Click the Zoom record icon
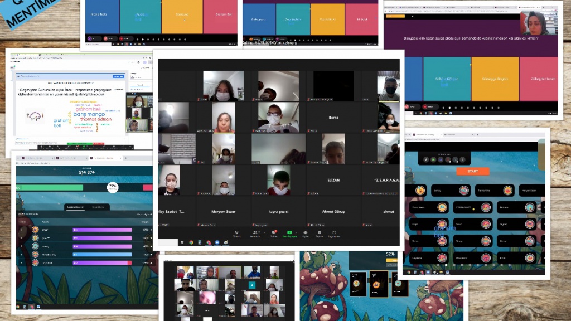 pyautogui.click(x=305, y=233)
